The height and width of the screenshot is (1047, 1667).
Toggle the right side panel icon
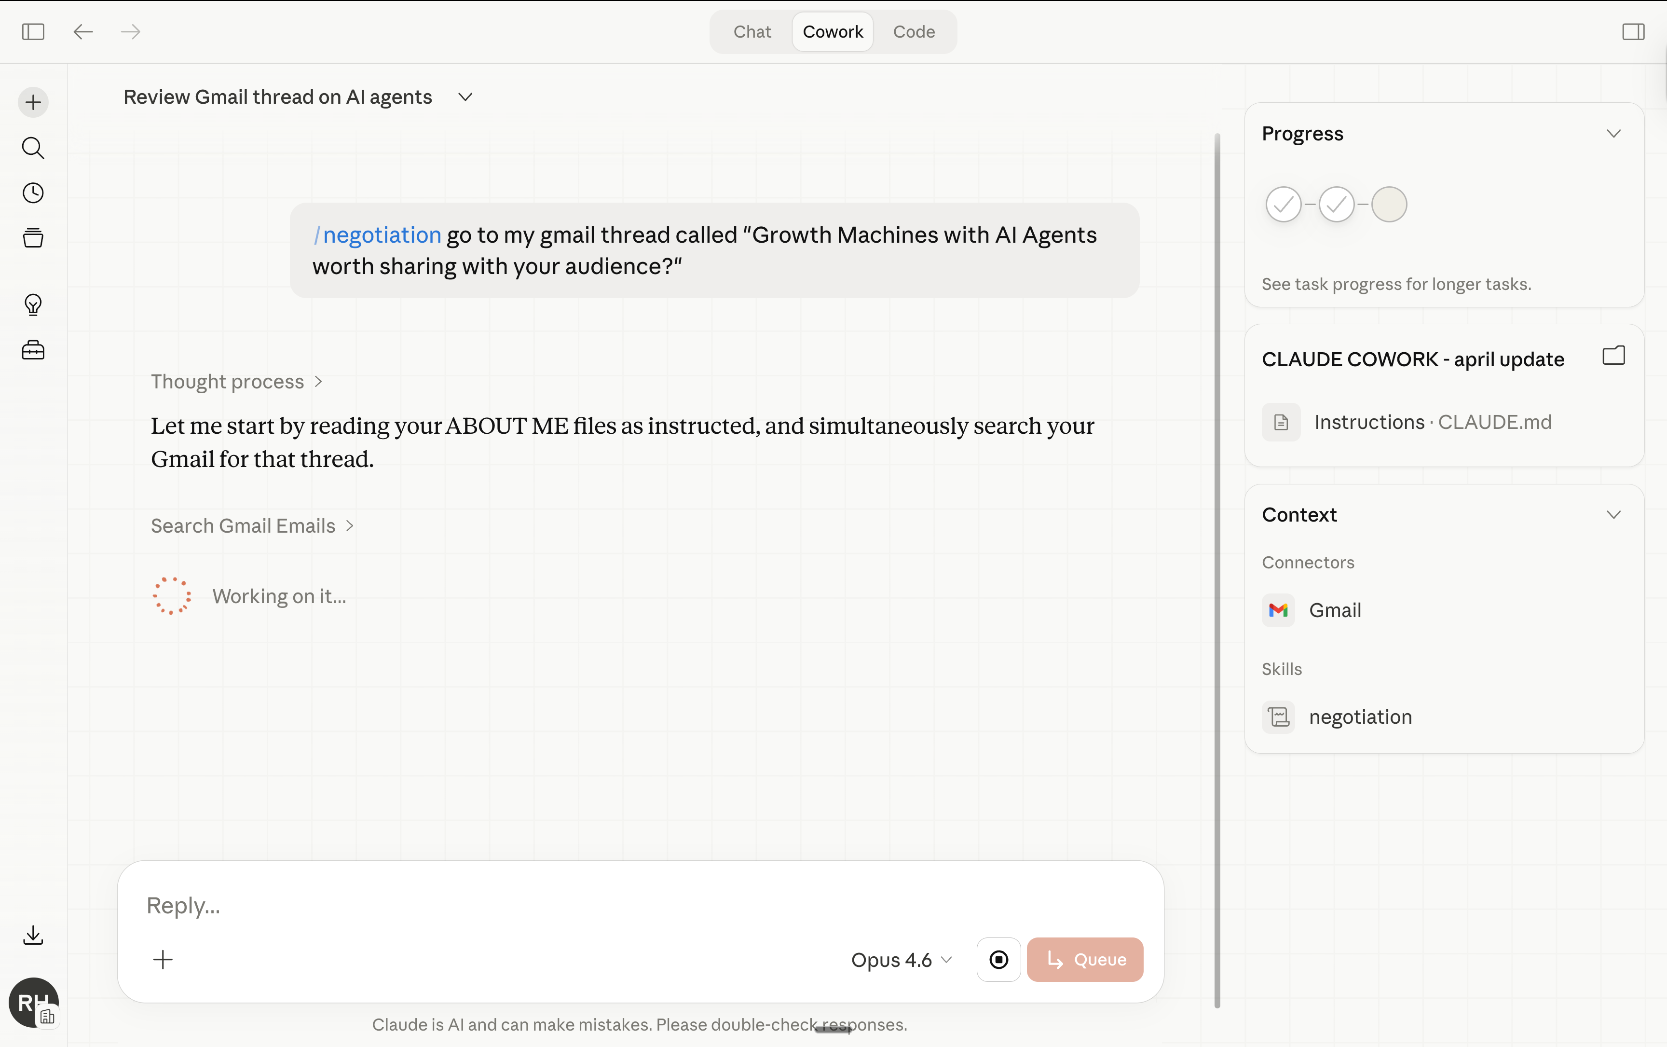point(1633,32)
